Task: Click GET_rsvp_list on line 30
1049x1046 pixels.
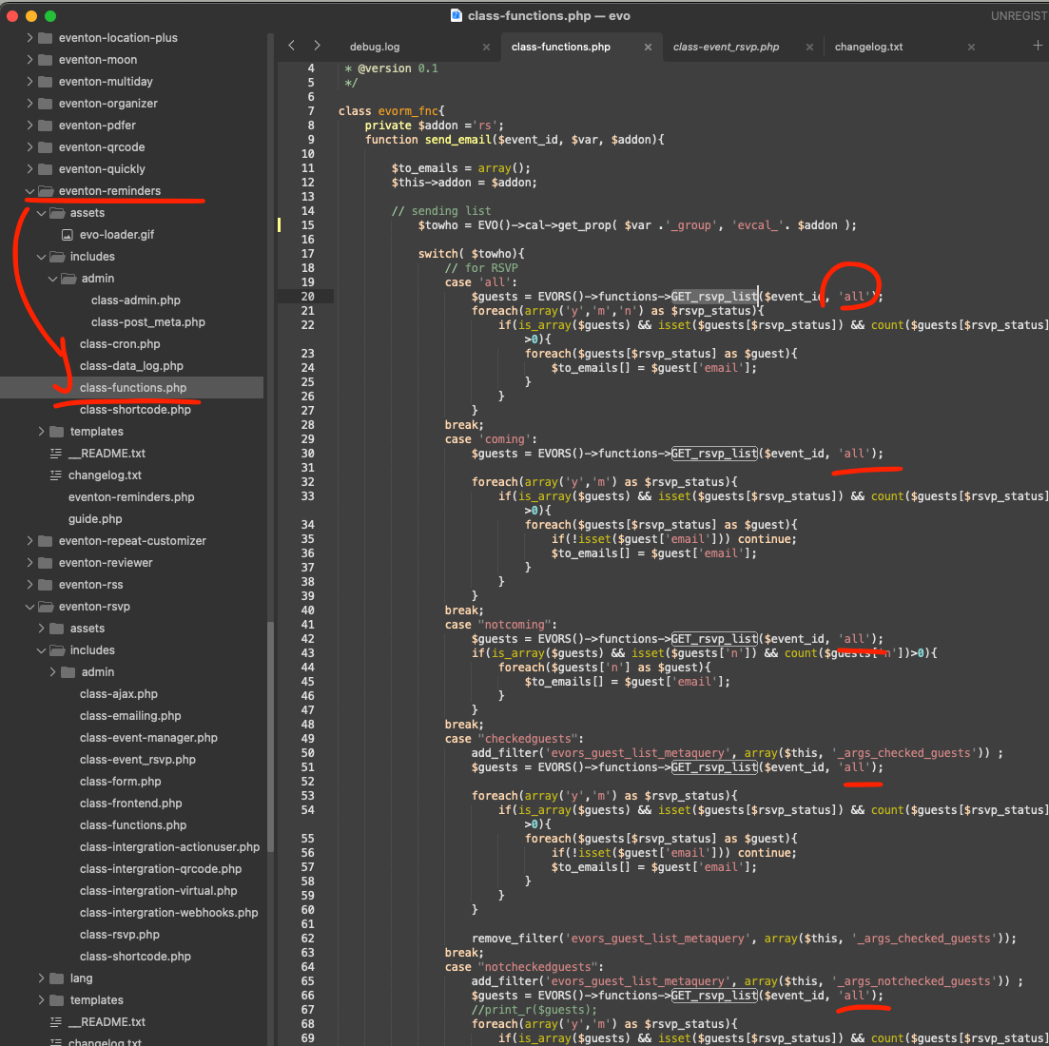Action: pos(714,454)
